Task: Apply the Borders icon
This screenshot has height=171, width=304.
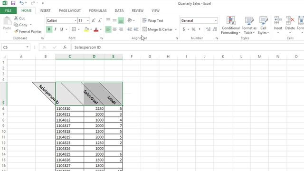Action: pyautogui.click(x=74, y=29)
